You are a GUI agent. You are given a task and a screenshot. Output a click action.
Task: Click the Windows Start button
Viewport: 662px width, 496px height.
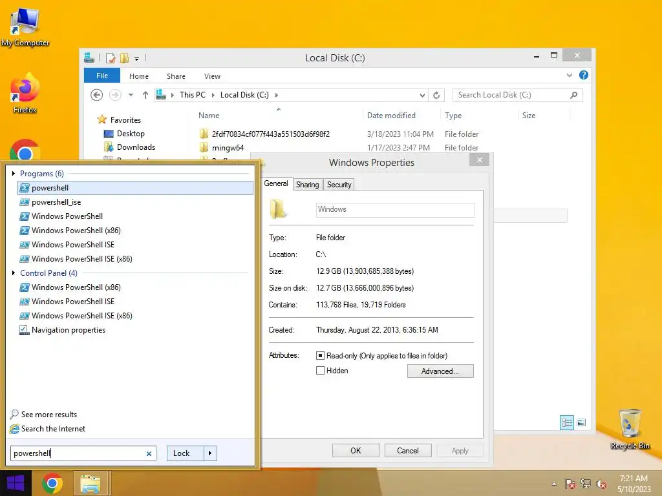16,483
